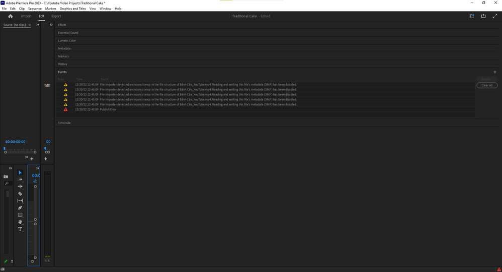This screenshot has height=272, width=502.
Task: Select the Rectangle tool
Action: pos(20,215)
